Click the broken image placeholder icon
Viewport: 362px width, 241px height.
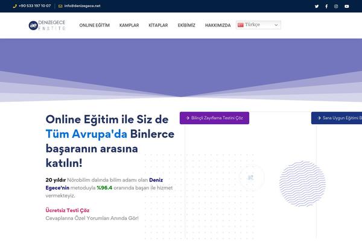pos(251,177)
